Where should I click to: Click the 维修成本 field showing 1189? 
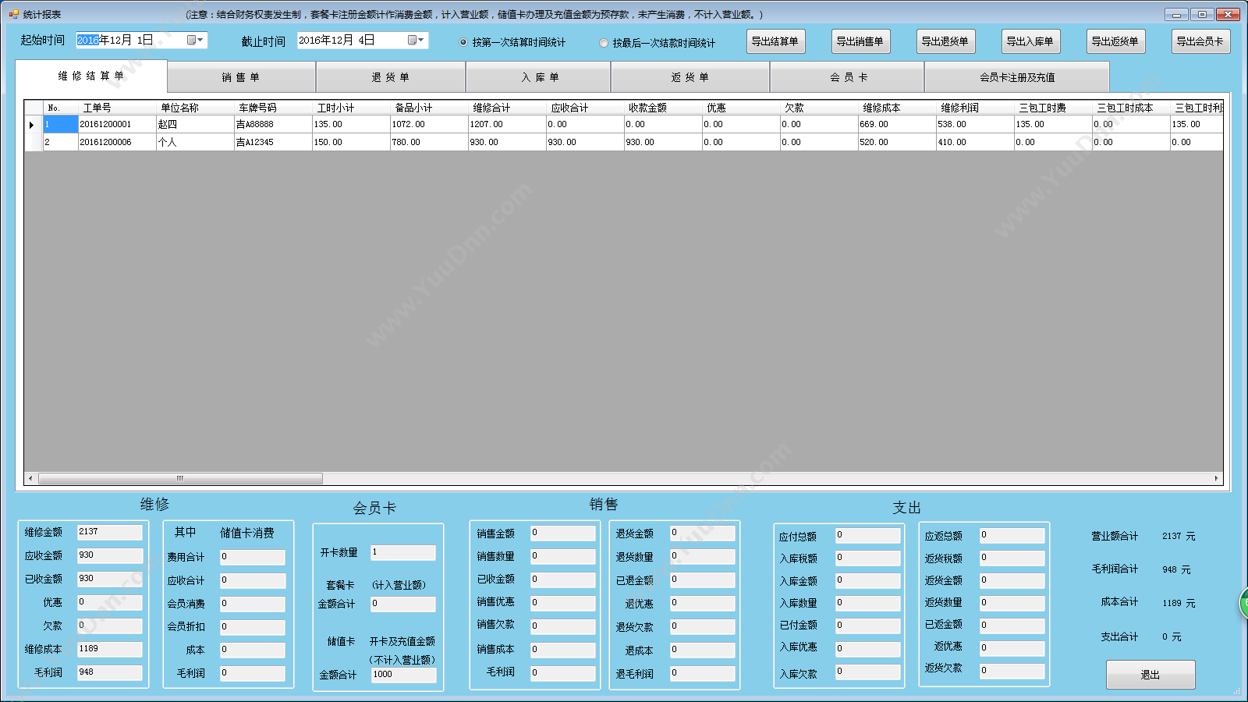tap(109, 649)
